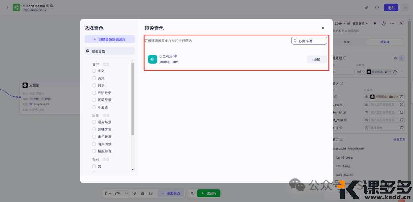The height and width of the screenshot is (202, 413).
Task: Add batch variable with plus icon
Action: click(x=402, y=58)
